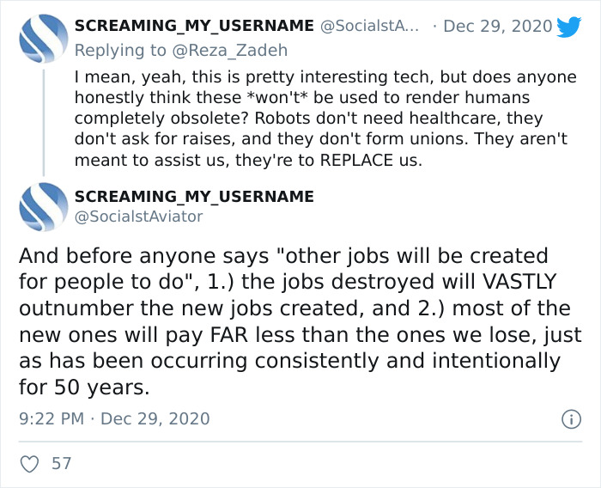View the 57 likes count
This screenshot has width=601, height=488.
pos(62,463)
